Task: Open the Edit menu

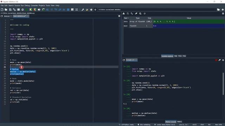Action: [x=6, y=6]
